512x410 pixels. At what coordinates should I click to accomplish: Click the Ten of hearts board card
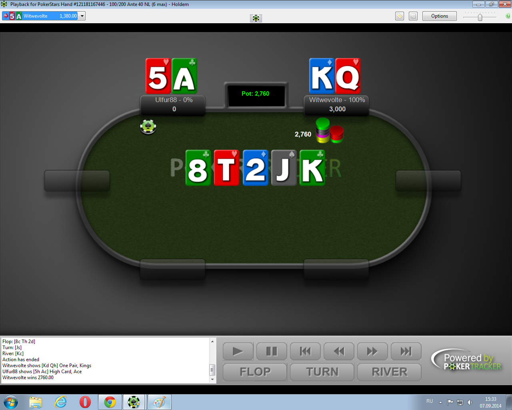tap(227, 168)
